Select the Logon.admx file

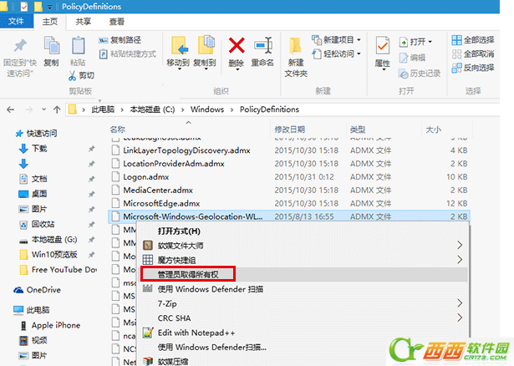pyautogui.click(x=289, y=177)
